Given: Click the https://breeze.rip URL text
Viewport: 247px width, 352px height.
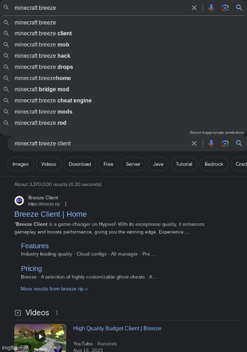Looking at the screenshot, I should [x=44, y=204].
